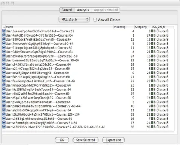Viewport: 180px width, 145px height.
Task: Enable View All Classes checkbox
Action: [x=95, y=20]
